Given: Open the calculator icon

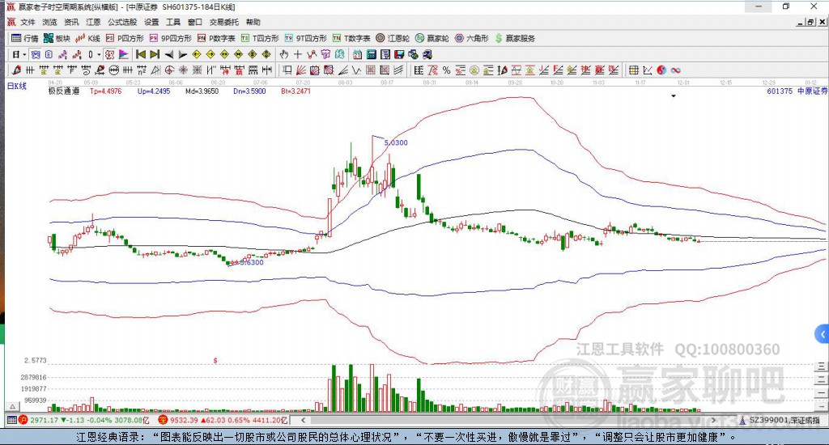Looking at the screenshot, I should coord(371,54).
